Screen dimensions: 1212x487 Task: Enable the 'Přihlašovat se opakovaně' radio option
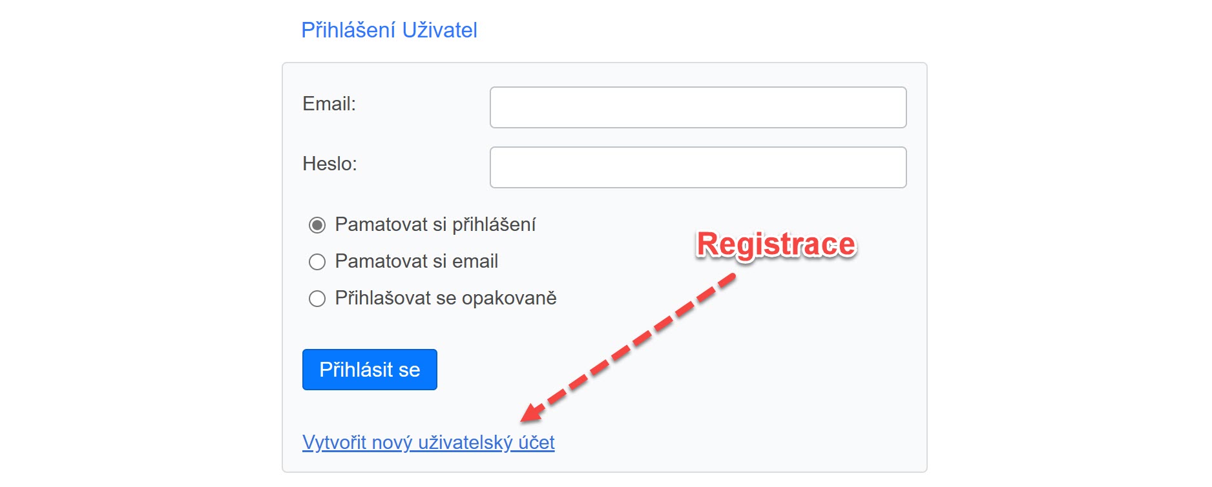[x=317, y=299]
